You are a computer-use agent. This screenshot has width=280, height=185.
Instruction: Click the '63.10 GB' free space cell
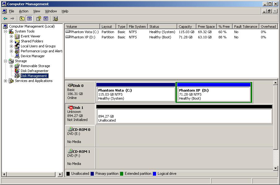pos(205,37)
